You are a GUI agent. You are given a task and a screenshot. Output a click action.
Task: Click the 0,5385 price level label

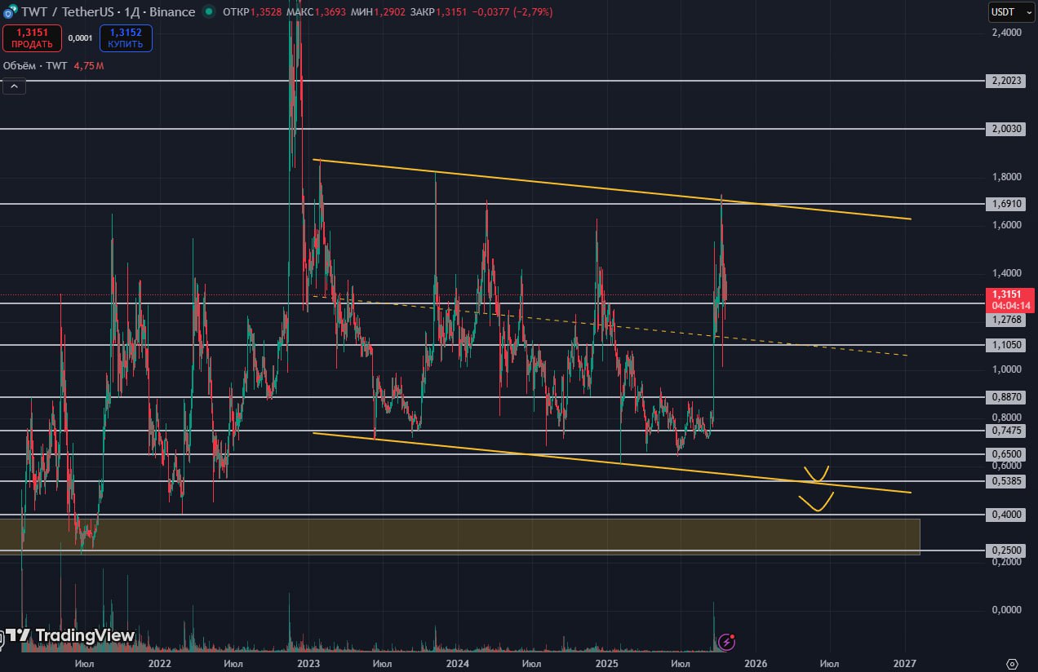click(x=1007, y=481)
